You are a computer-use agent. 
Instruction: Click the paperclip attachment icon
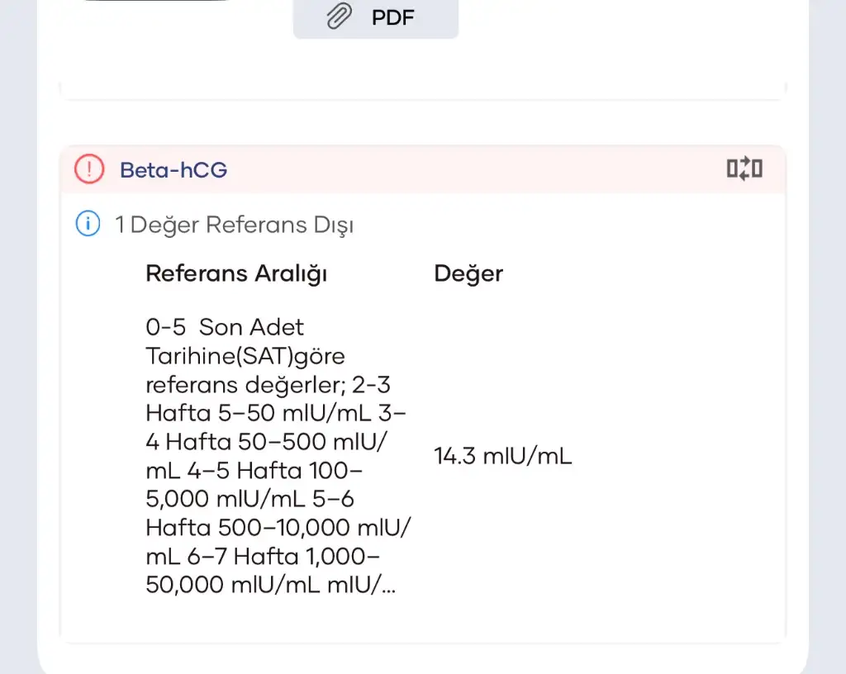[339, 17]
